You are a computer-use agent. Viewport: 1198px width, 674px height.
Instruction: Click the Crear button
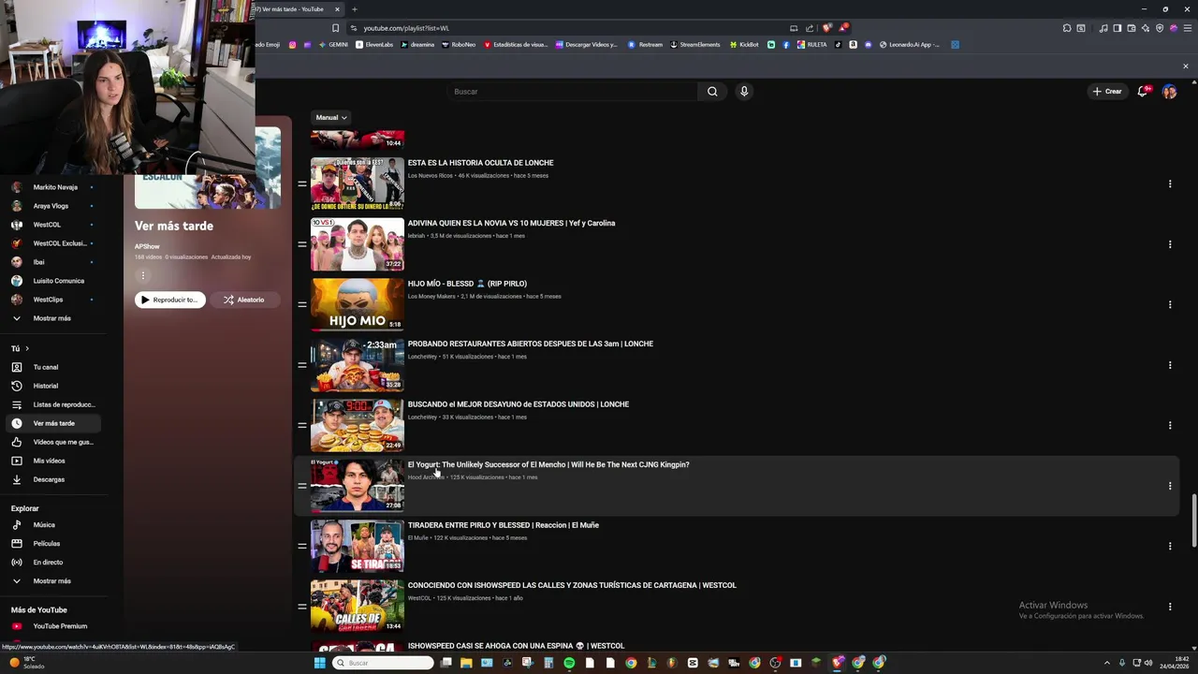[1106, 92]
